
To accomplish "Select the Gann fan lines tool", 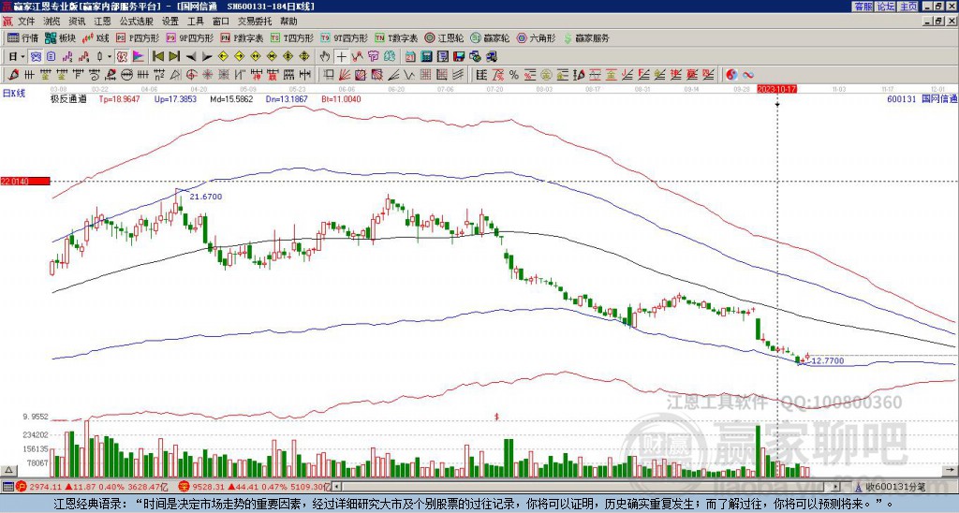I will pyautogui.click(x=344, y=75).
